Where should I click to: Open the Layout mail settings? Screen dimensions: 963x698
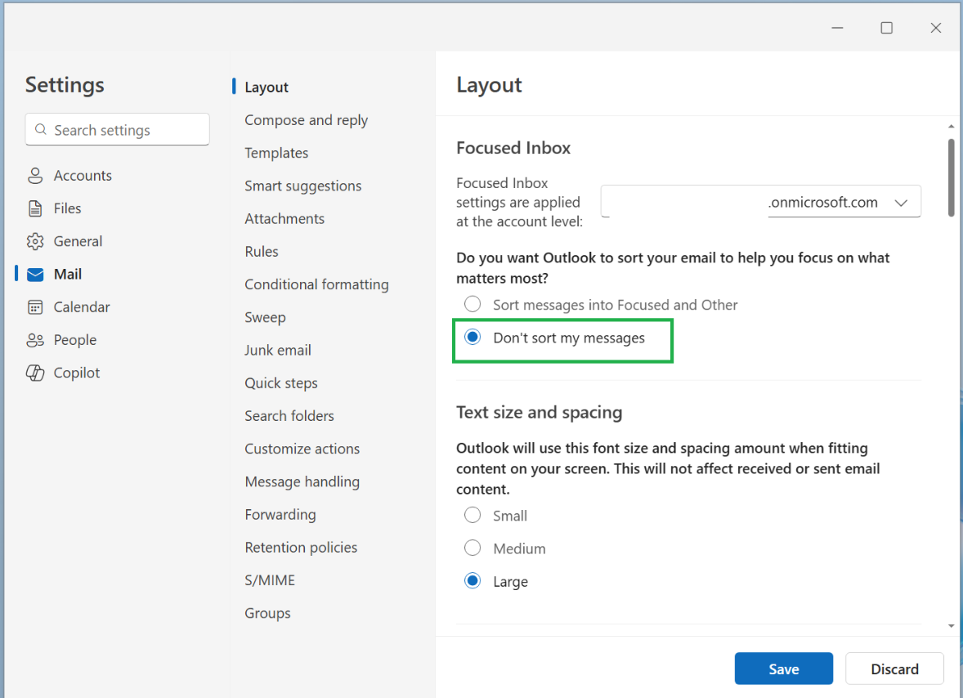click(266, 87)
